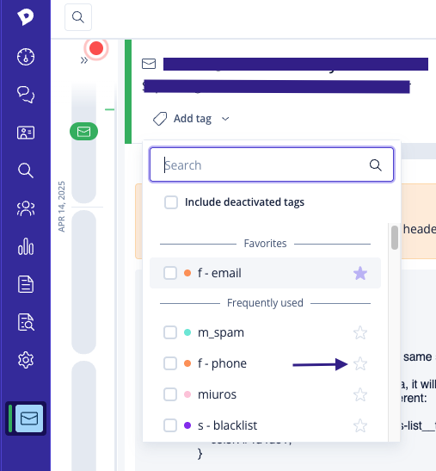Favorite the m_spam tag star
Viewport: 436px width, 471px height.
click(360, 332)
